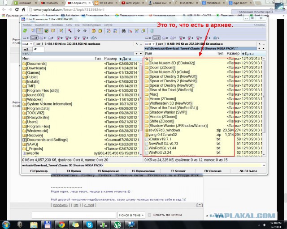Open the профиль link on forum page
The width and height of the screenshot is (287, 229).
pos(60,205)
